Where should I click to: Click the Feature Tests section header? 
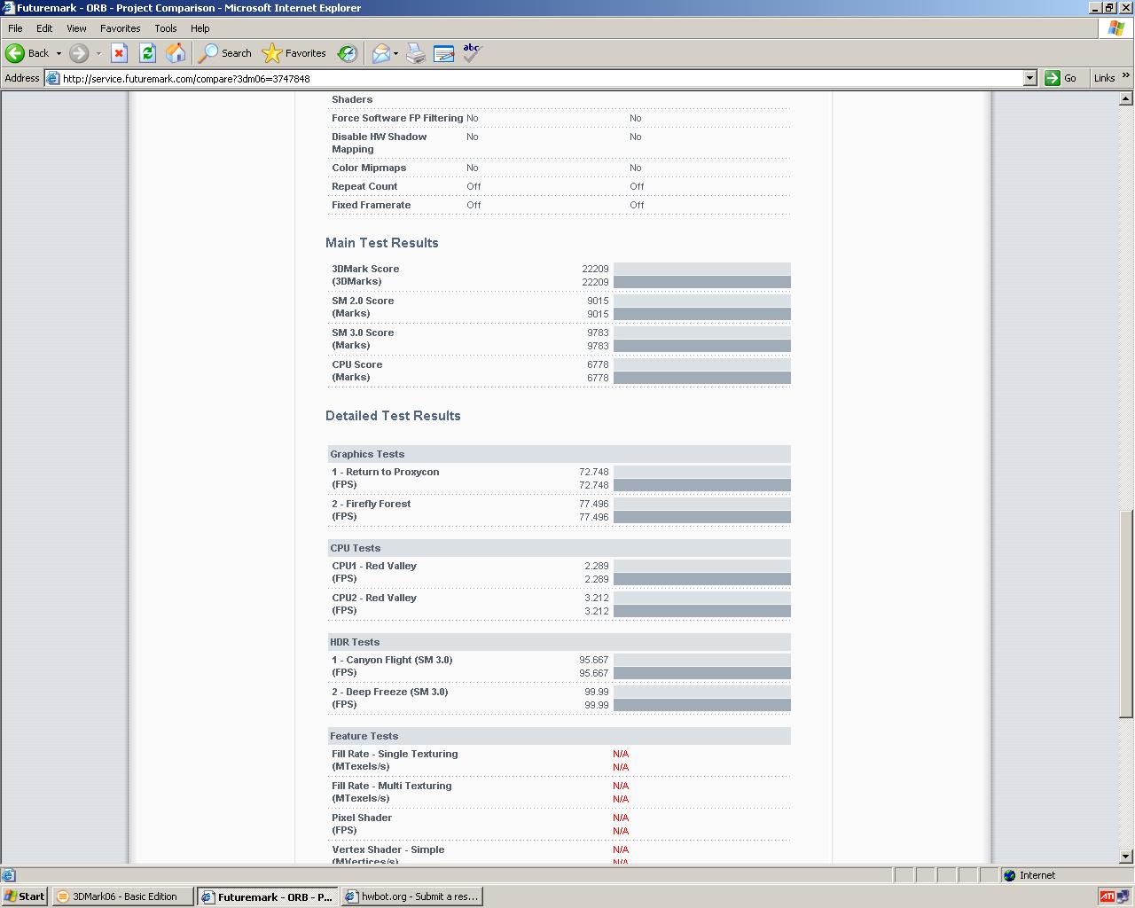click(x=559, y=736)
